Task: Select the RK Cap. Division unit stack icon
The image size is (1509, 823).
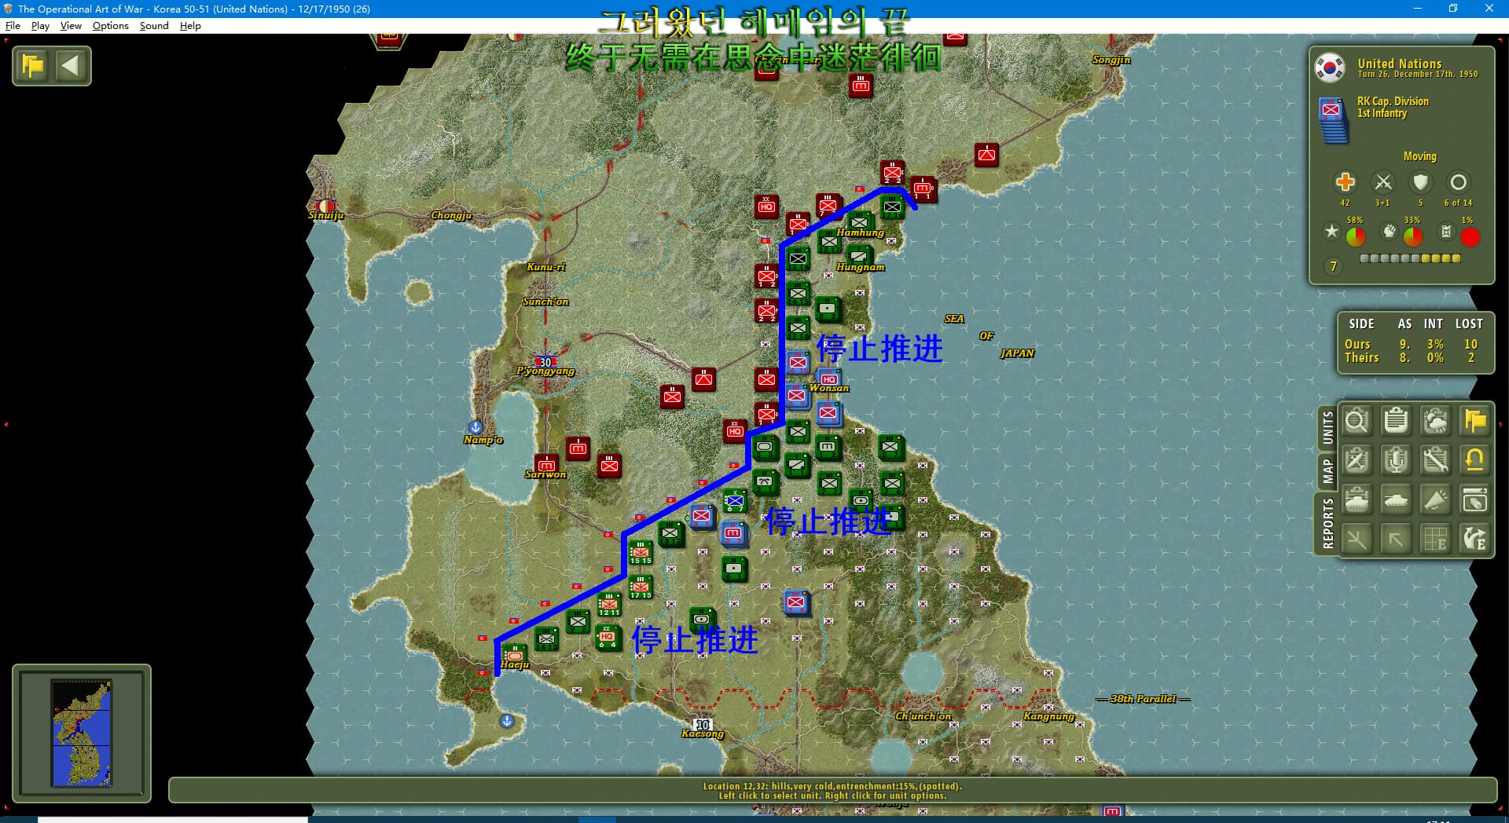Action: pos(1332,120)
